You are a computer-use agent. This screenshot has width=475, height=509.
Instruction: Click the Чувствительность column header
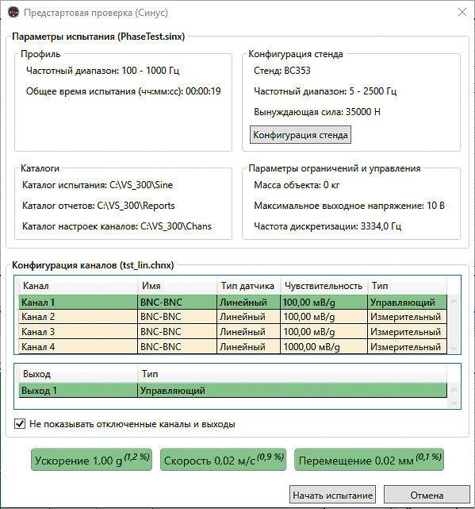(x=324, y=286)
